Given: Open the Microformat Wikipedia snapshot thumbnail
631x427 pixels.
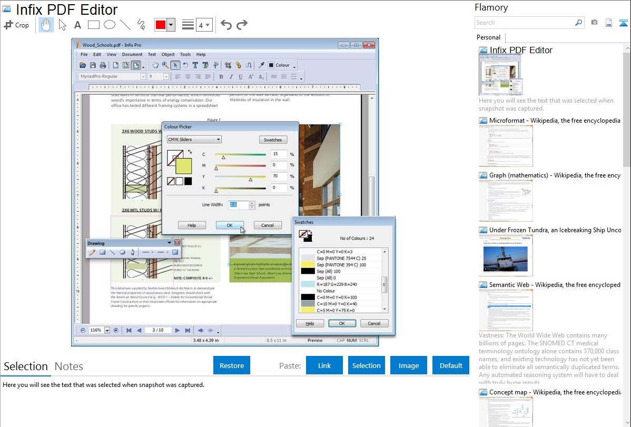Looking at the screenshot, I should point(506,146).
